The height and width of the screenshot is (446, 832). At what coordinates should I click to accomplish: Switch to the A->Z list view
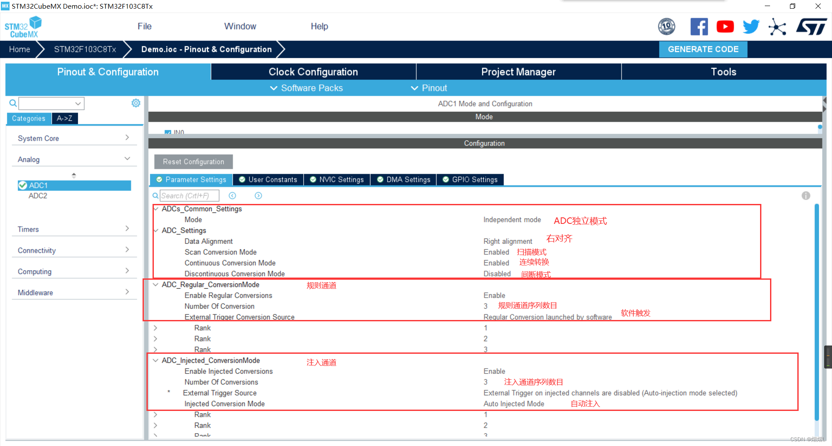click(65, 118)
